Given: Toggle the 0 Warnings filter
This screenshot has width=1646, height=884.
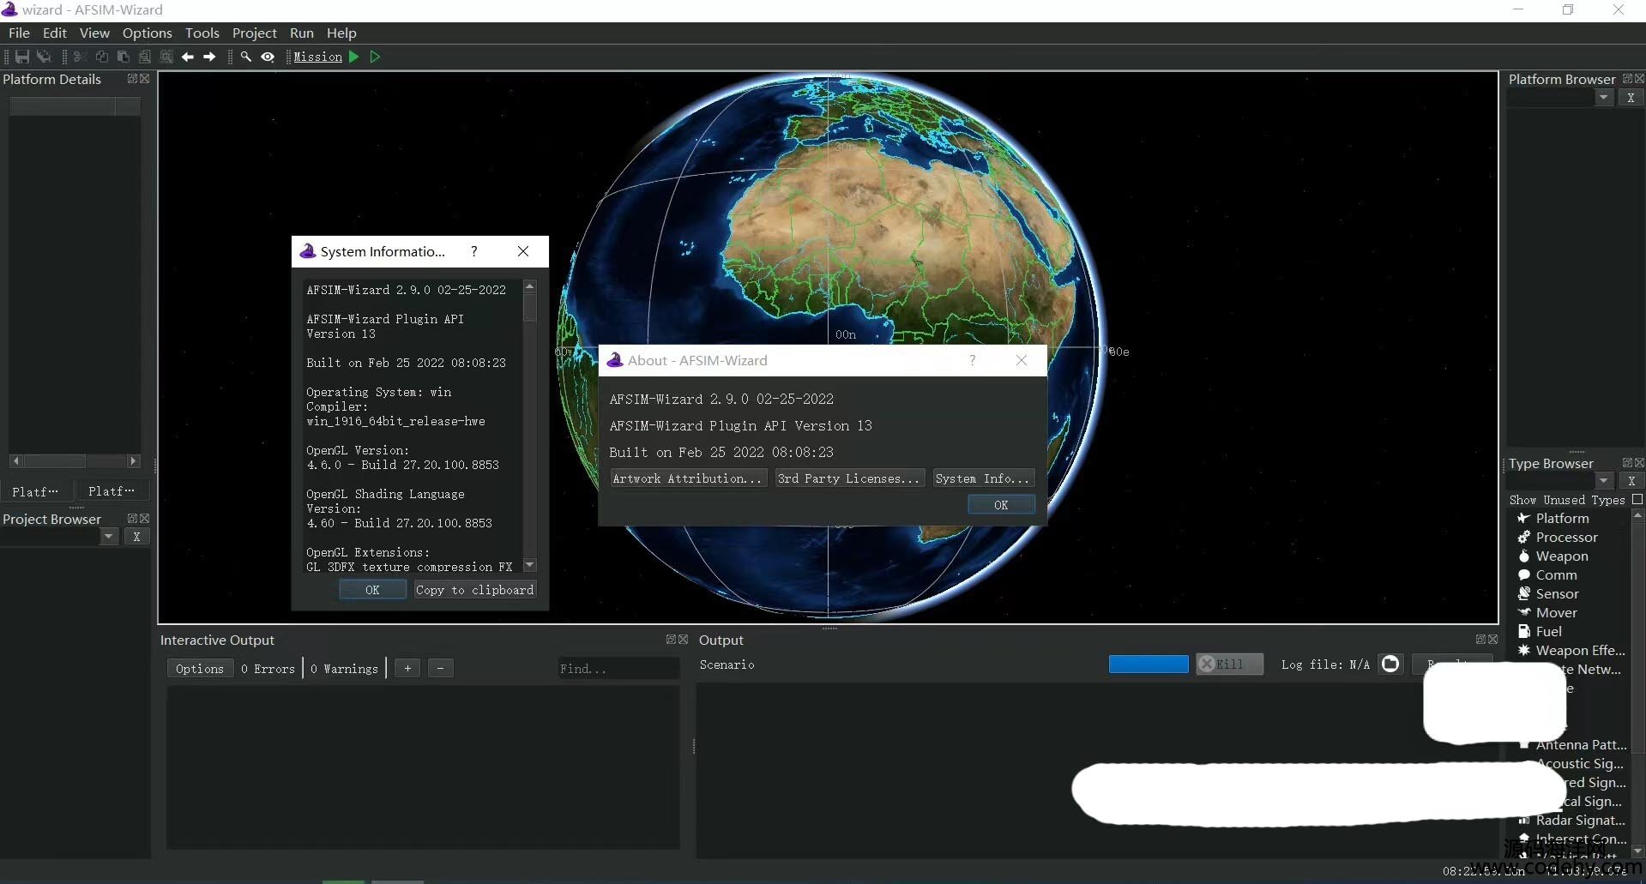Looking at the screenshot, I should [344, 669].
